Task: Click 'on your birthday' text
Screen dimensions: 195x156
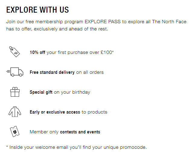Action: point(72,92)
